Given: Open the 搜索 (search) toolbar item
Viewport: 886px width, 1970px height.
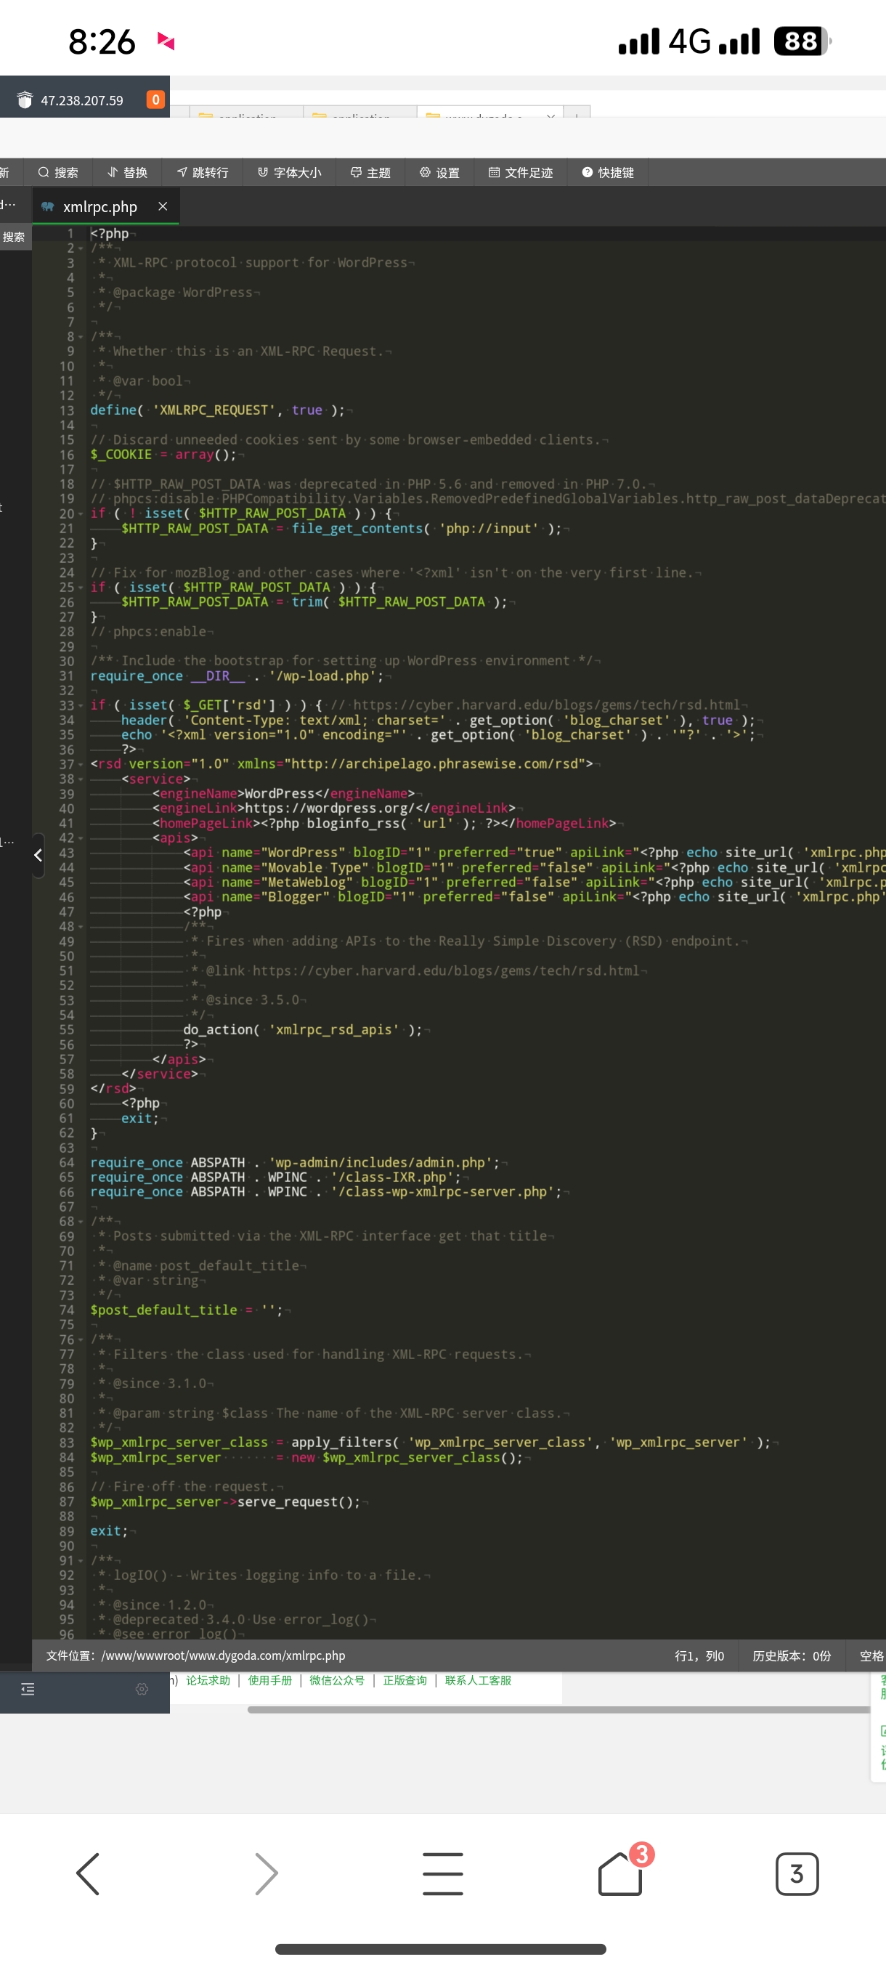Looking at the screenshot, I should pos(58,173).
